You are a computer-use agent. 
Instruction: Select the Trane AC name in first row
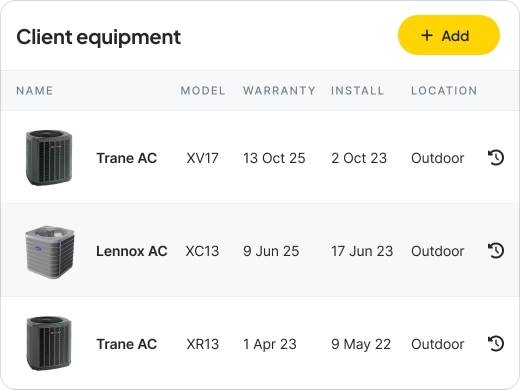(x=126, y=158)
